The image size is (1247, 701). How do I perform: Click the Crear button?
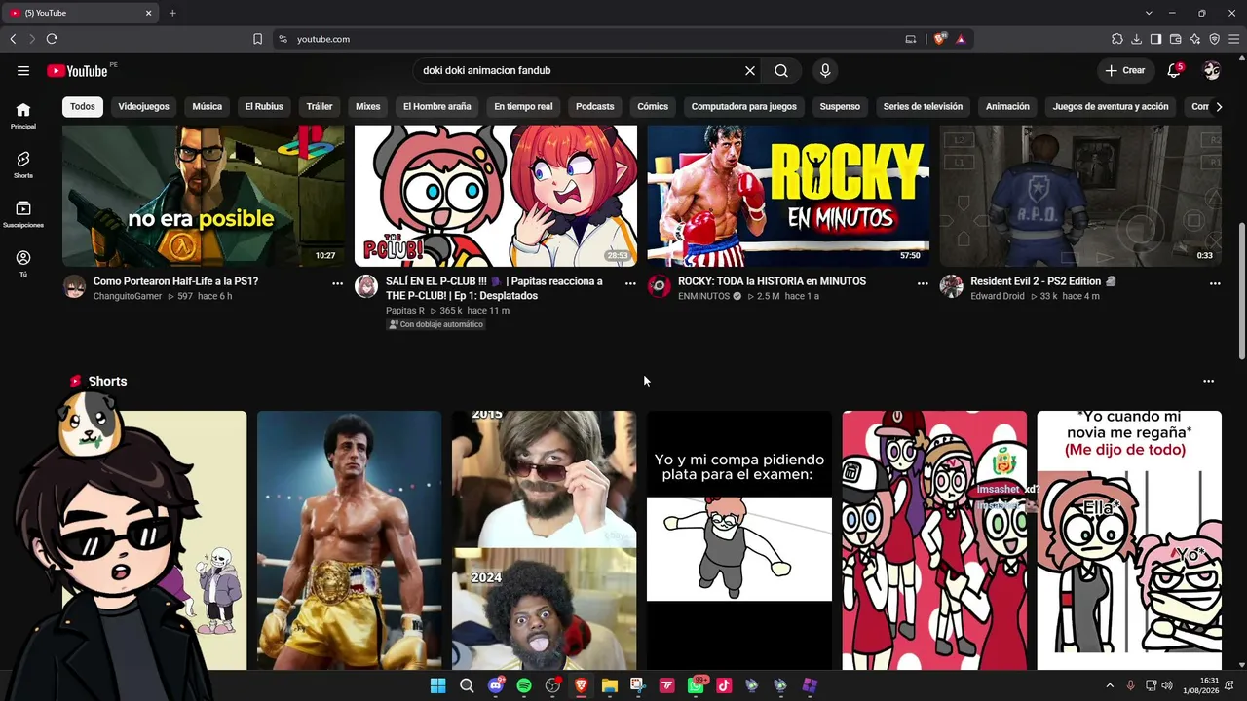tap(1125, 70)
